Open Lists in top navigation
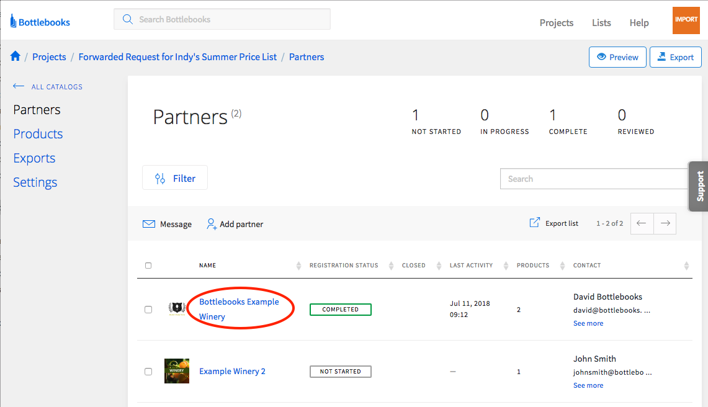Screen dimensions: 708x407 tap(601, 22)
